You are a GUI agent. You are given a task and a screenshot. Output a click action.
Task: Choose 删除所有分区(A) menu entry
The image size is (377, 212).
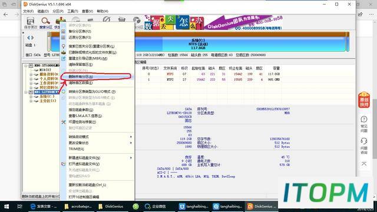click(81, 77)
